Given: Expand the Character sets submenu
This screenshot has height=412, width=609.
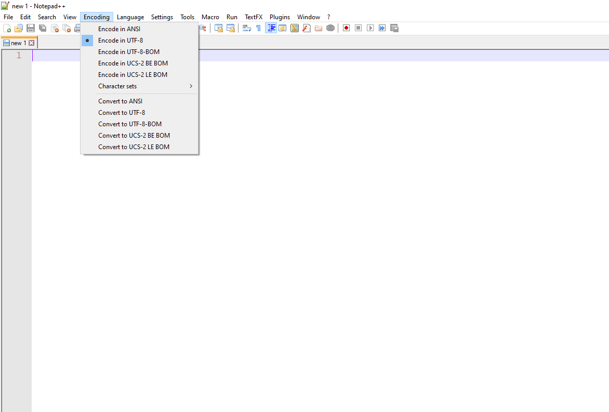Looking at the screenshot, I should [139, 86].
